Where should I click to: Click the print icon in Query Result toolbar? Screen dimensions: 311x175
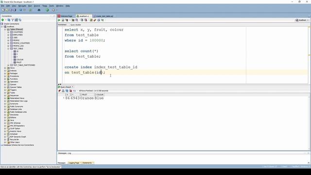[63, 91]
